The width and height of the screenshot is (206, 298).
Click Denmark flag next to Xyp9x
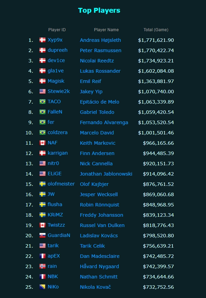pyautogui.click(x=43, y=40)
